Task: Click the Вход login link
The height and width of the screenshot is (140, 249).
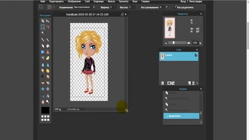Action: coord(183,2)
